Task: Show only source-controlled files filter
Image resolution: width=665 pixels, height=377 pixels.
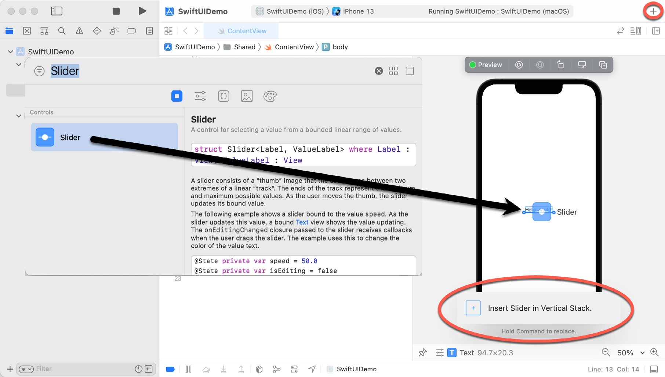Action: pyautogui.click(x=149, y=369)
